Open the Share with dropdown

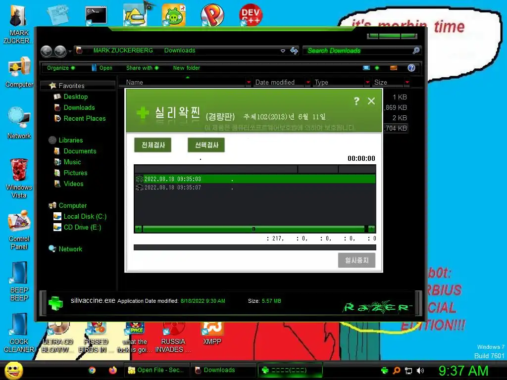142,68
